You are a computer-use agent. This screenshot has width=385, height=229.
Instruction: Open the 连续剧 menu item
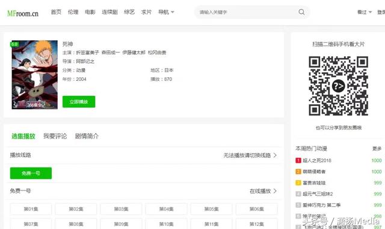coord(109,12)
